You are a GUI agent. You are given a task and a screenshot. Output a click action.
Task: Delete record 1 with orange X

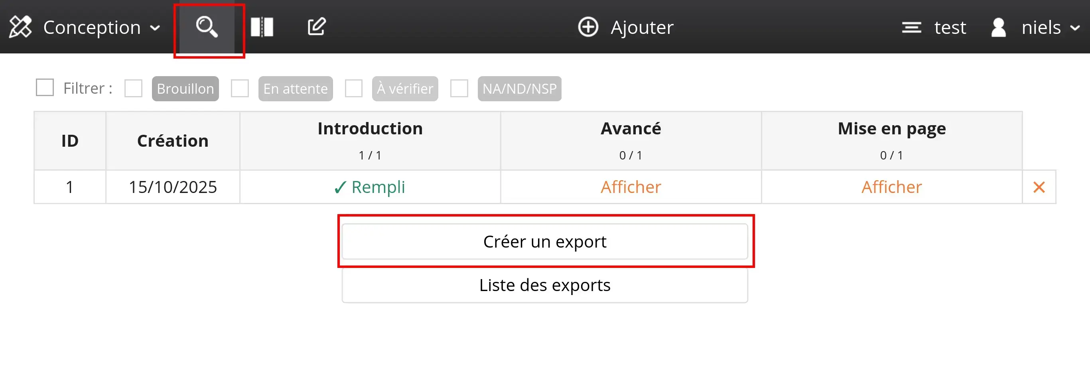[1039, 187]
